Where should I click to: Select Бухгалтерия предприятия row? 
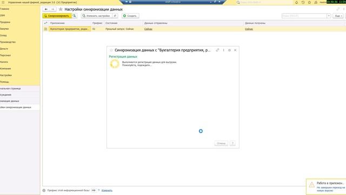click(x=70, y=29)
